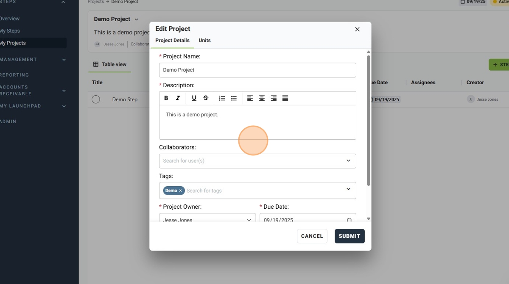Expand the Tags dropdown arrow
This screenshot has width=509, height=284.
pos(348,189)
